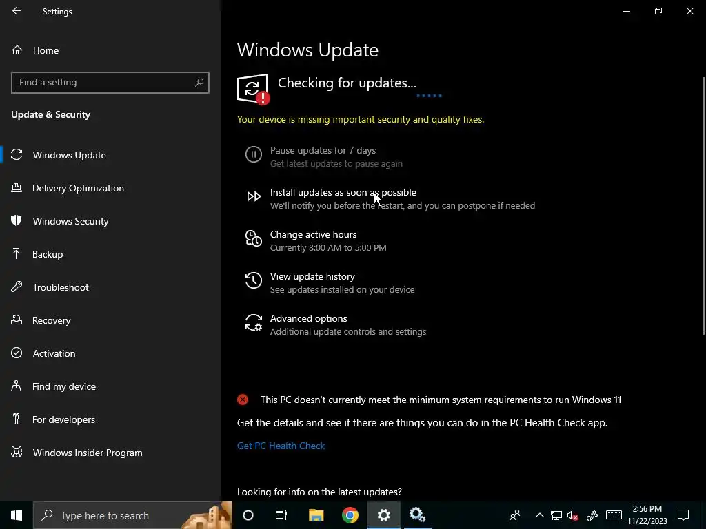
Task: Click the clock icon for active hours
Action: [x=254, y=238]
